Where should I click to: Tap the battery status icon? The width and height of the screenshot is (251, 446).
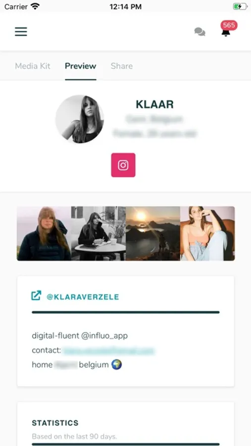tap(240, 6)
